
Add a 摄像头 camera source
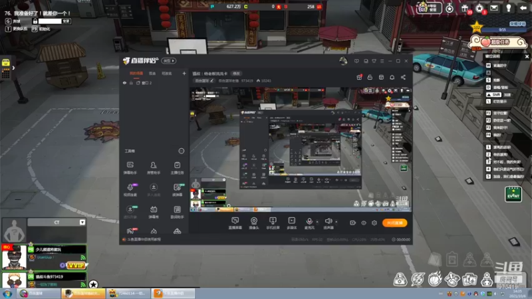pyautogui.click(x=254, y=223)
